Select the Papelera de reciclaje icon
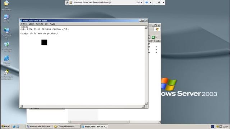Image resolution: width=230 pixels, height=129 pixels. [7, 47]
